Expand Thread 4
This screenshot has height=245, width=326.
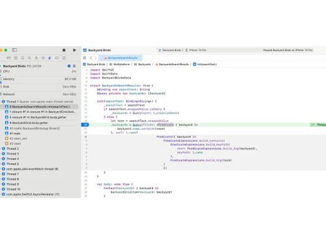(1, 159)
